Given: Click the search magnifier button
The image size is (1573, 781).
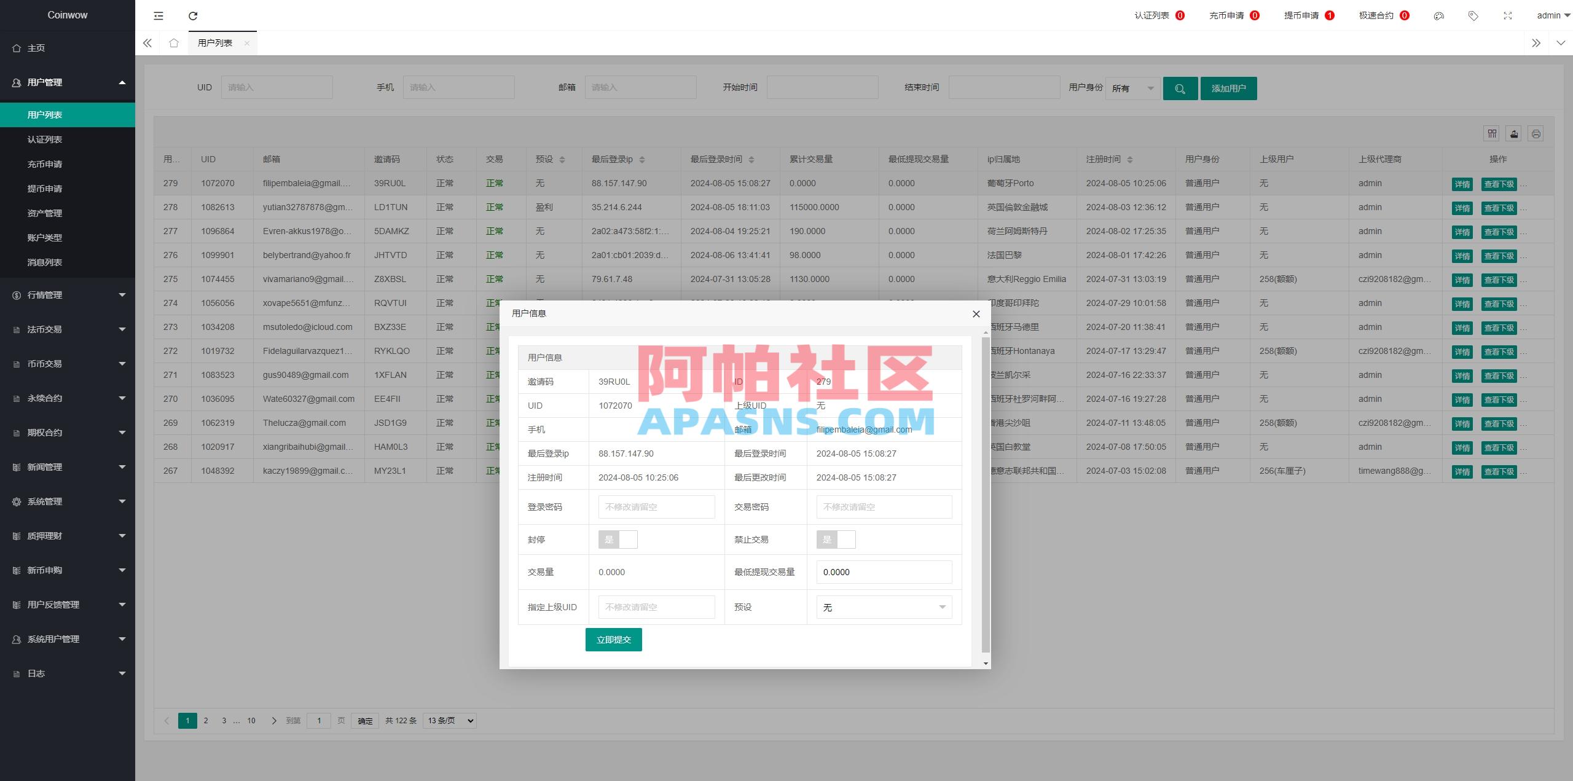Looking at the screenshot, I should (1180, 88).
